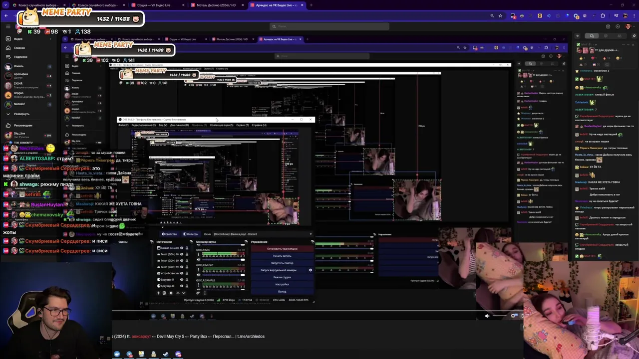
Task: Open OBS Сервис menu
Action: tap(242, 125)
